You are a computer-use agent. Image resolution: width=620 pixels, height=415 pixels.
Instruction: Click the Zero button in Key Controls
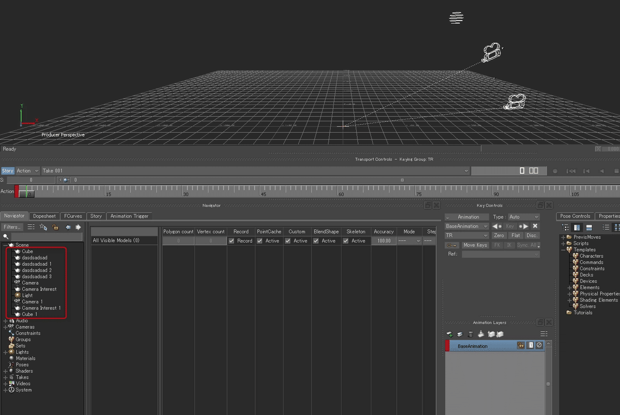[x=499, y=235]
